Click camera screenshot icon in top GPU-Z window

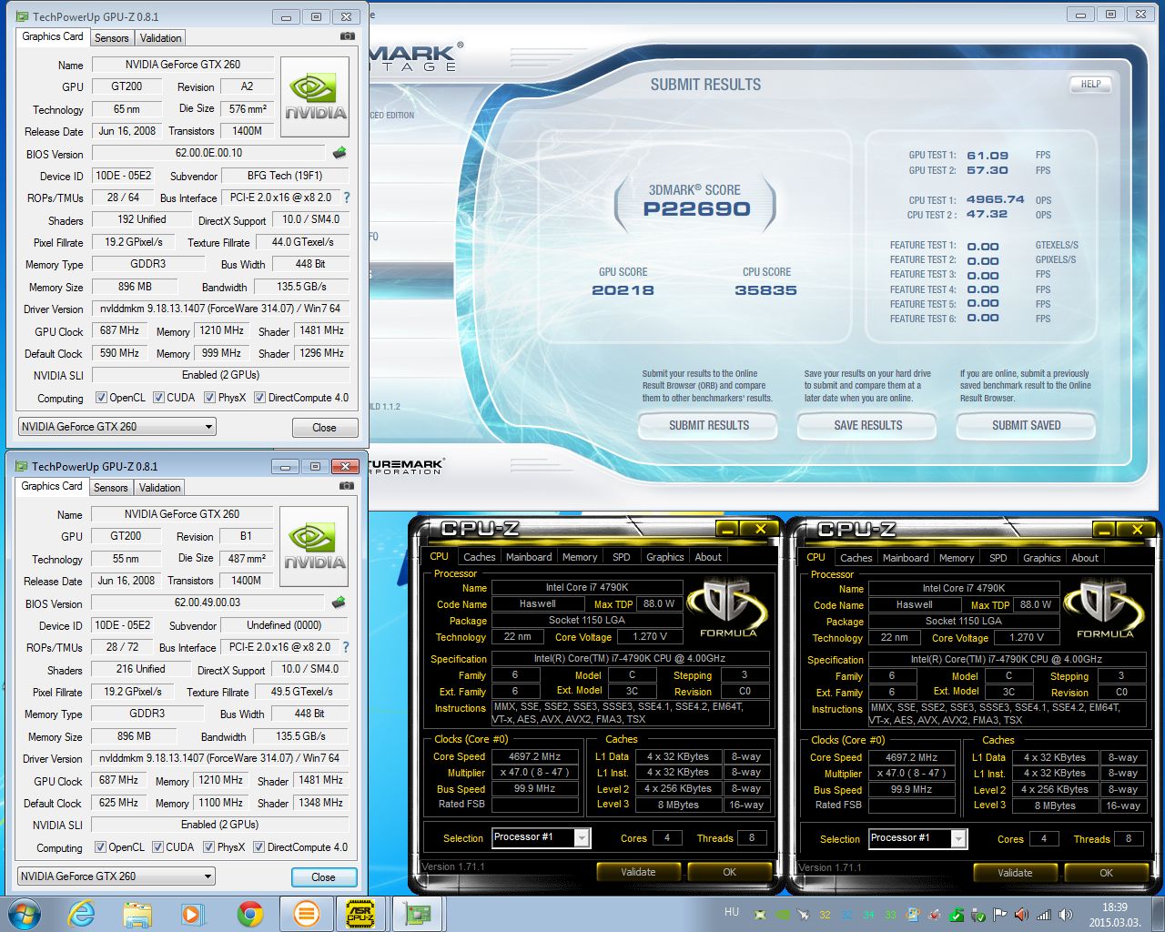pyautogui.click(x=347, y=36)
